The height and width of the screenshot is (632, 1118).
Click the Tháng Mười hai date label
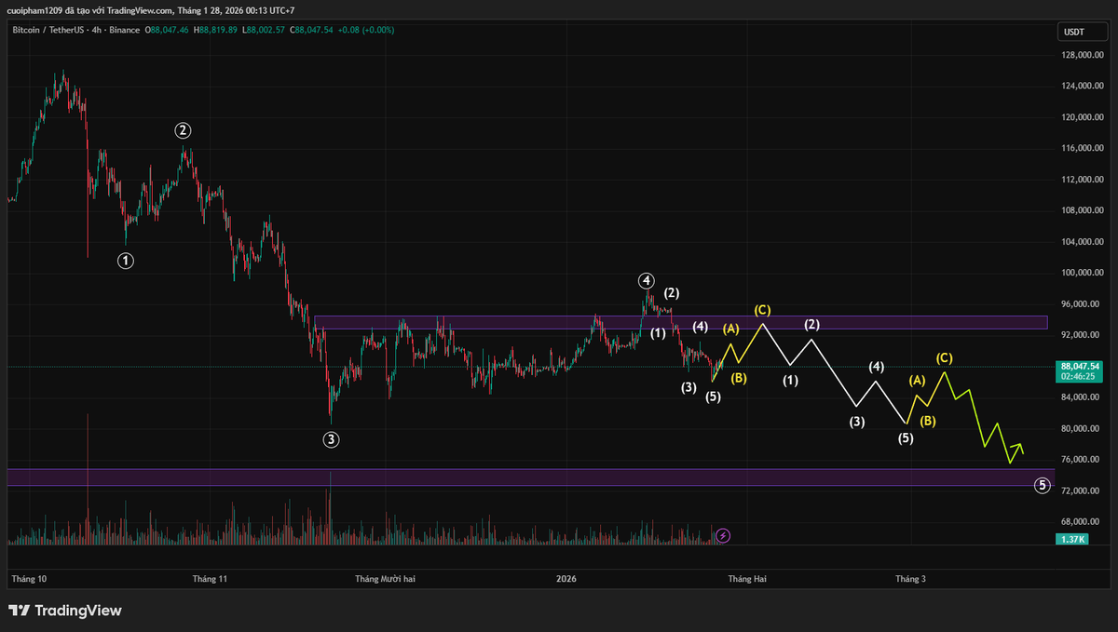(x=385, y=579)
